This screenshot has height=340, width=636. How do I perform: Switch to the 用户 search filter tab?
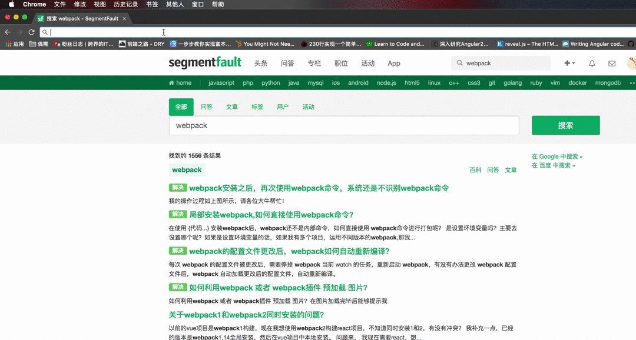pyautogui.click(x=283, y=107)
